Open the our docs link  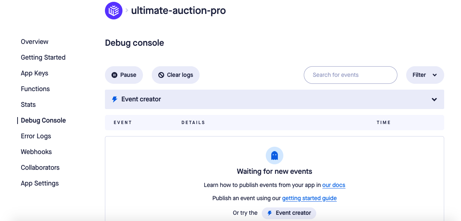click(334, 185)
